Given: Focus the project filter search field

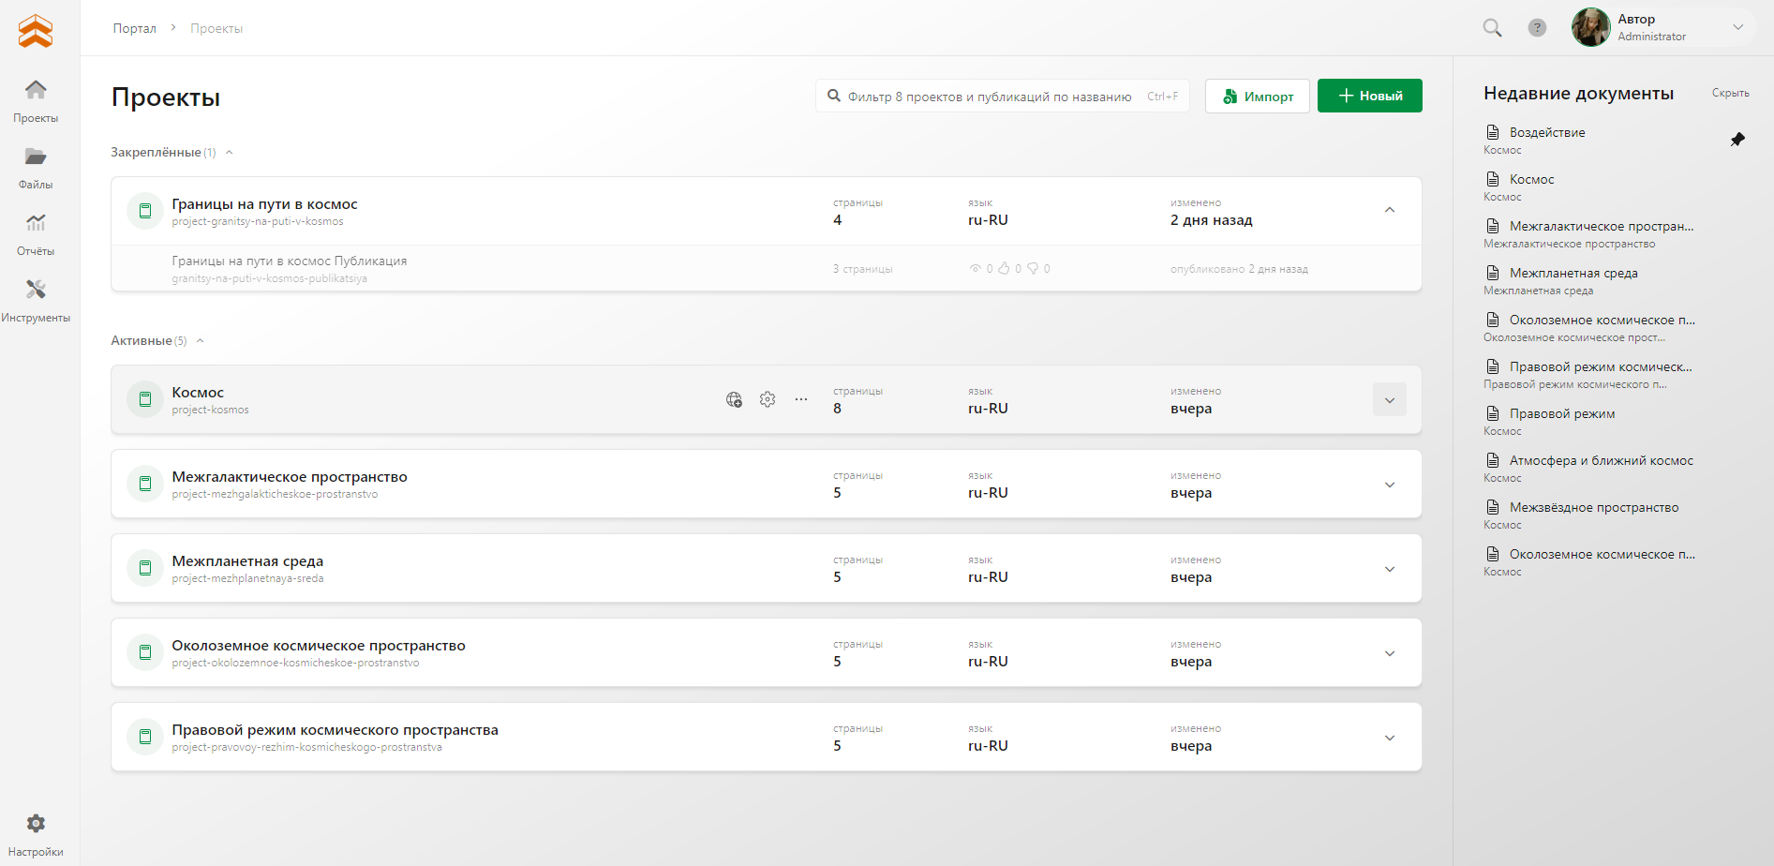Looking at the screenshot, I should pos(1002,96).
